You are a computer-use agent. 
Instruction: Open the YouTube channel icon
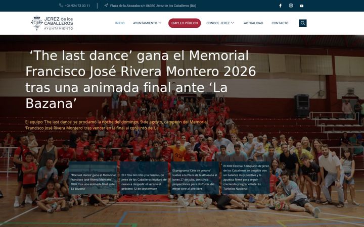click(x=301, y=6)
